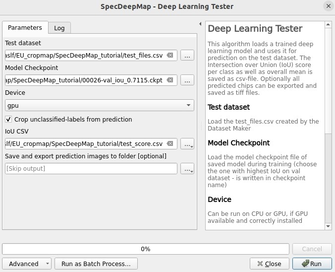Click the Skip output folder field

pos(91,168)
